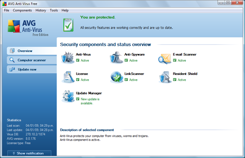Click 'License type: Free' statistic
Image resolution: width=245 pixels, height=158 pixels.
click(x=19, y=143)
